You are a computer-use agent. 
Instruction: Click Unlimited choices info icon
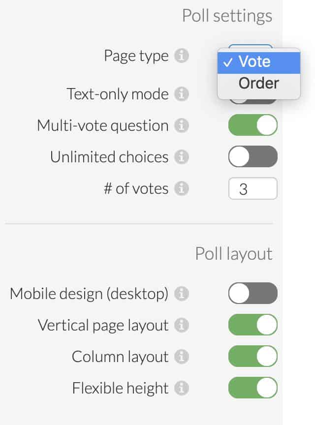[182, 157]
